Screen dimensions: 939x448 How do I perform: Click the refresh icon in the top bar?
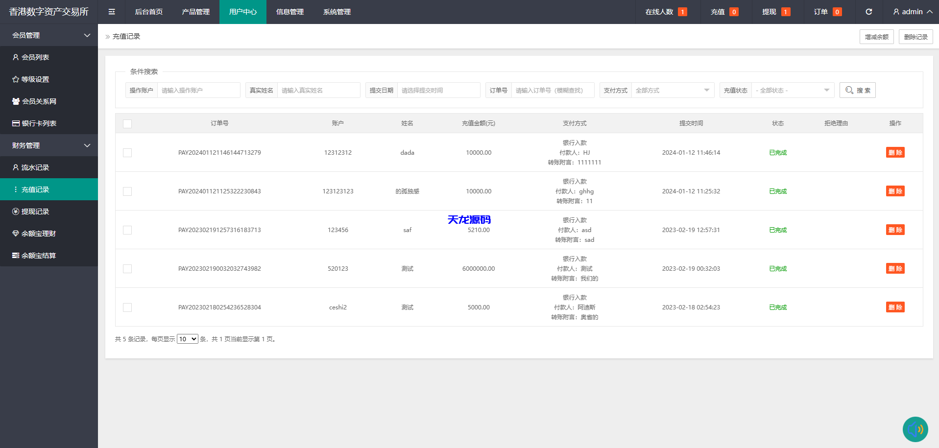pos(868,12)
